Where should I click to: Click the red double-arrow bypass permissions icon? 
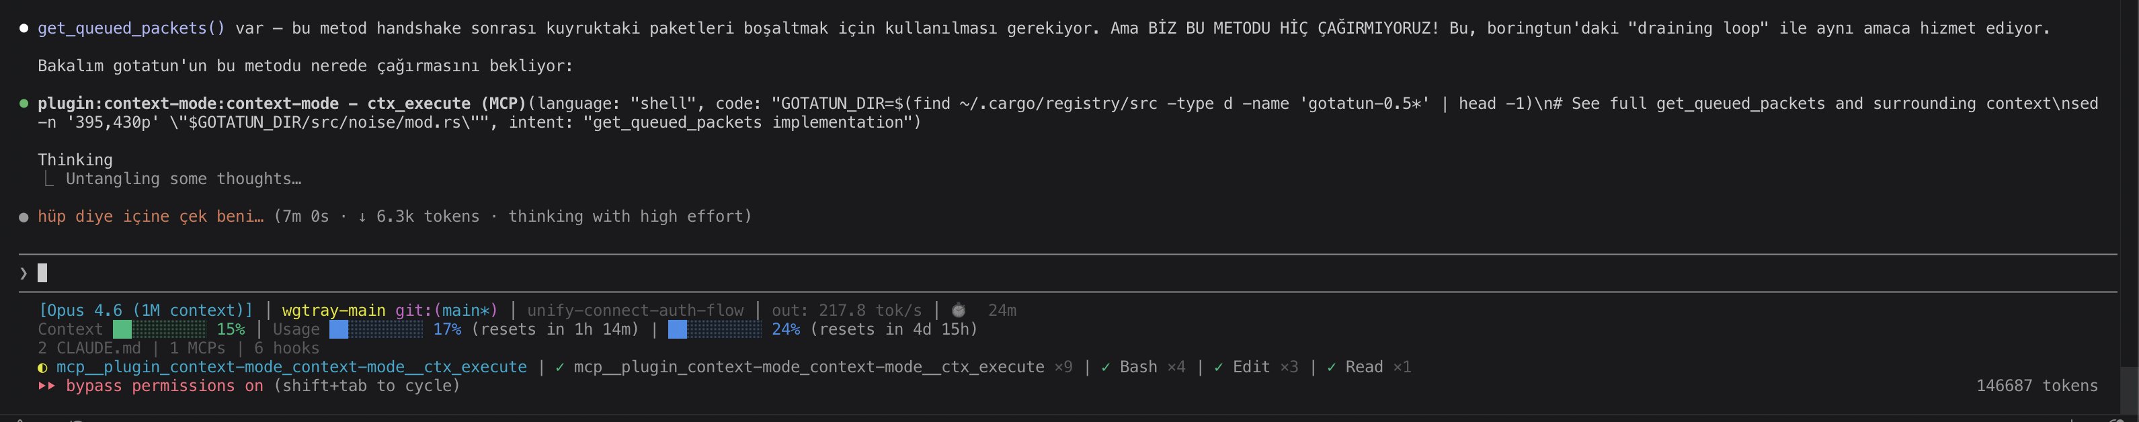click(46, 386)
